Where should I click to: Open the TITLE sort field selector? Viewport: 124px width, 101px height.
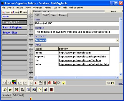(14, 17)
